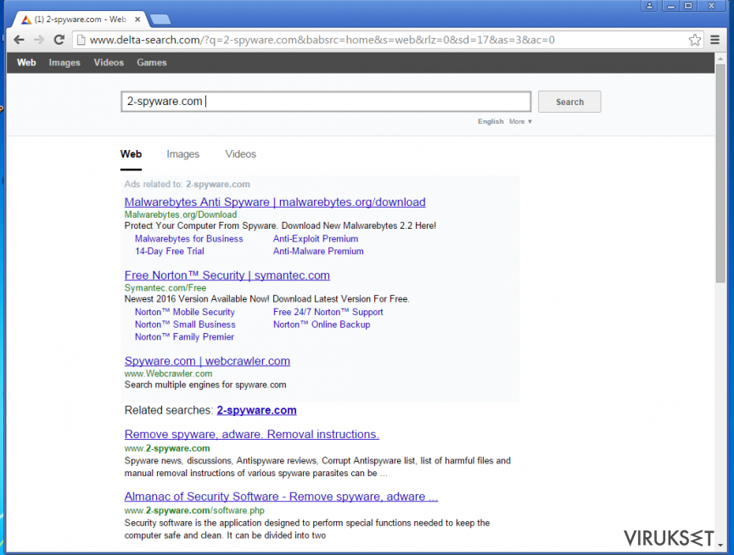
Task: Click the scrollbar down arrow
Action: pyautogui.click(x=720, y=547)
